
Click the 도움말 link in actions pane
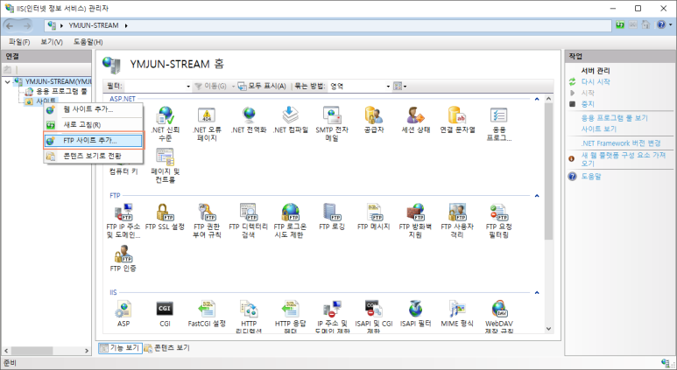coord(591,177)
